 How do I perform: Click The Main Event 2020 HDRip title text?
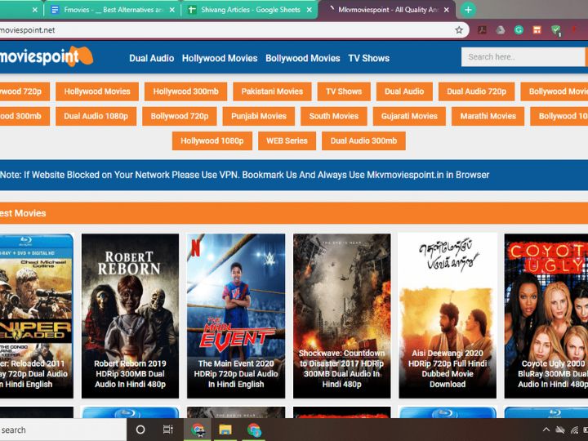click(236, 374)
